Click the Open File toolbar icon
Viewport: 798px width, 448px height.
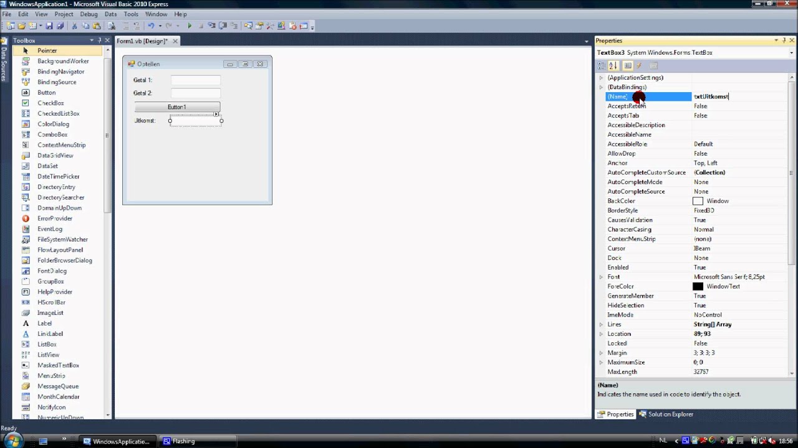point(21,26)
